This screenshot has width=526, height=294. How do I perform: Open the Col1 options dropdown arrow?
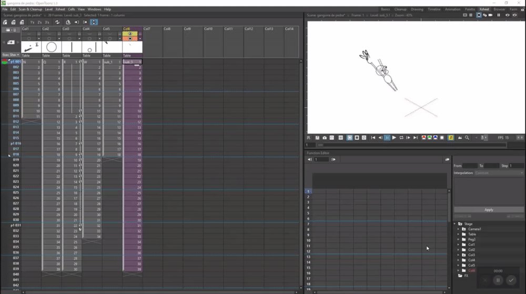39,38
